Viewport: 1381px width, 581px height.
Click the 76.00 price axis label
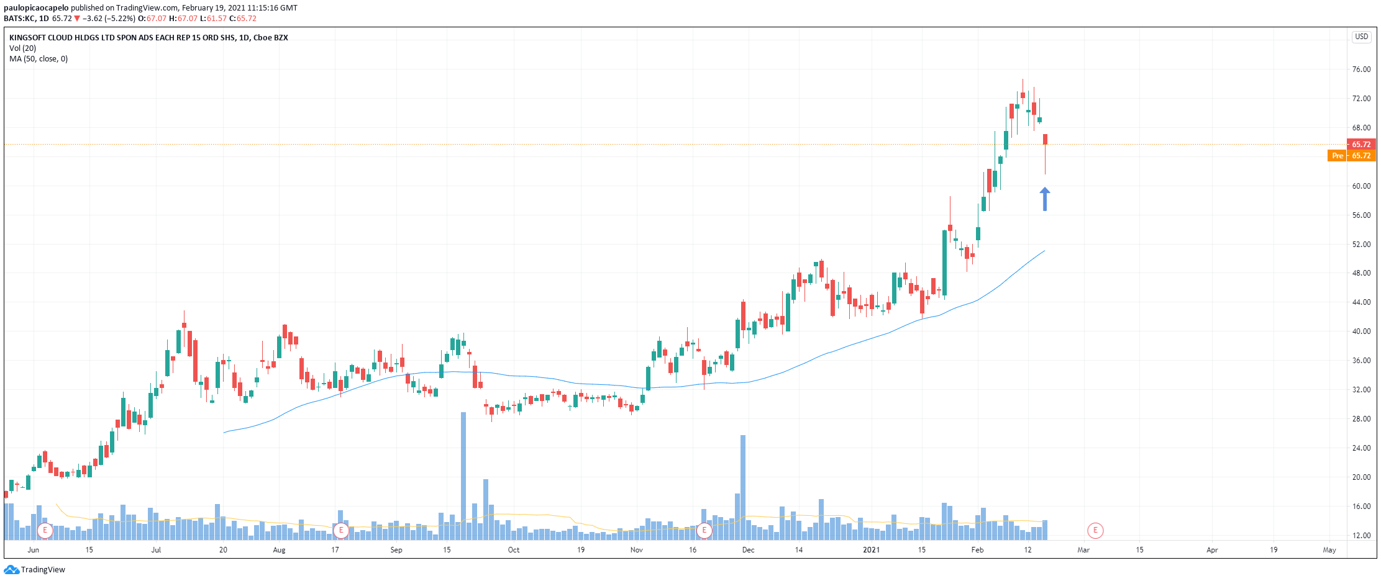tap(1361, 70)
